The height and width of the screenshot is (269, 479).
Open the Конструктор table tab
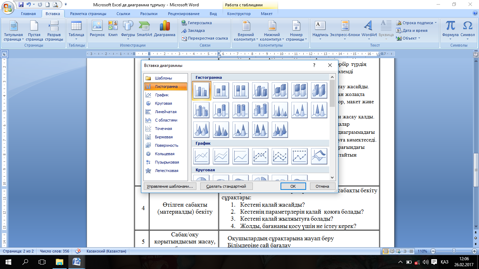tap(239, 14)
